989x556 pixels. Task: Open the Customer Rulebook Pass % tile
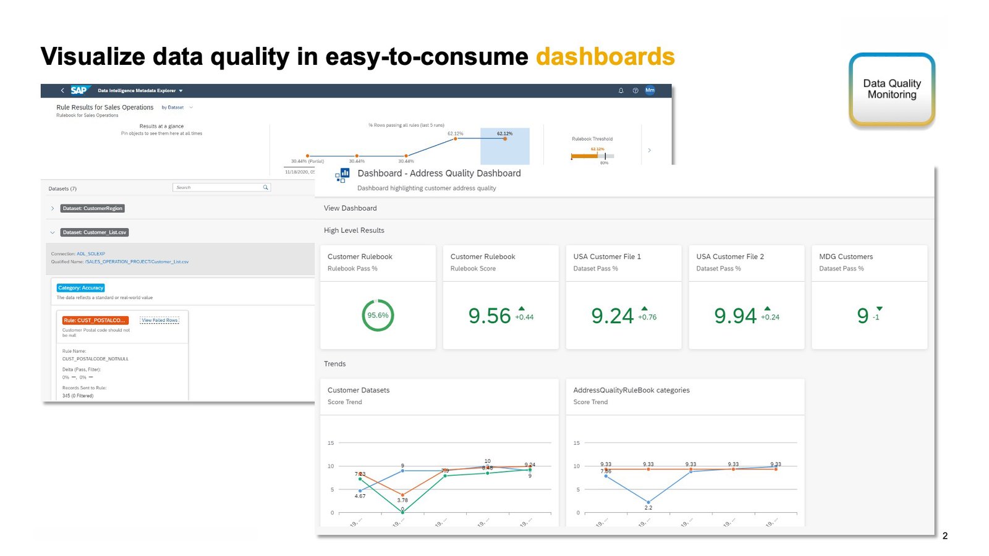pos(378,297)
